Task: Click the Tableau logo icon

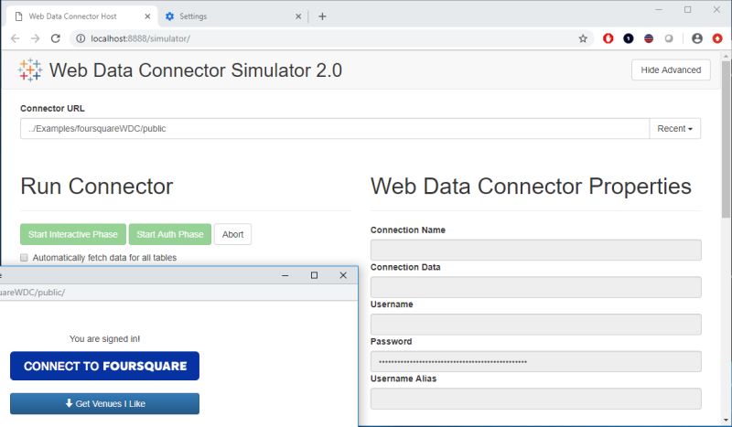Action: [x=30, y=70]
